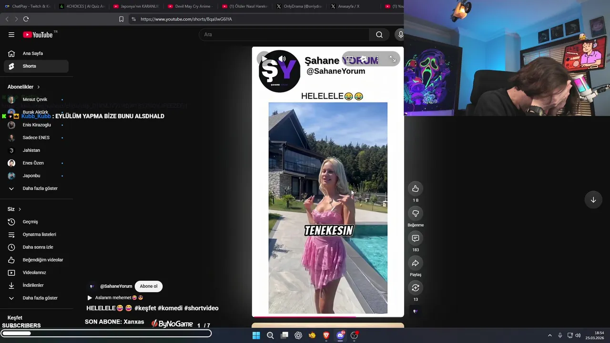
Task: Open Daha sonra izle list
Action: click(x=36, y=247)
